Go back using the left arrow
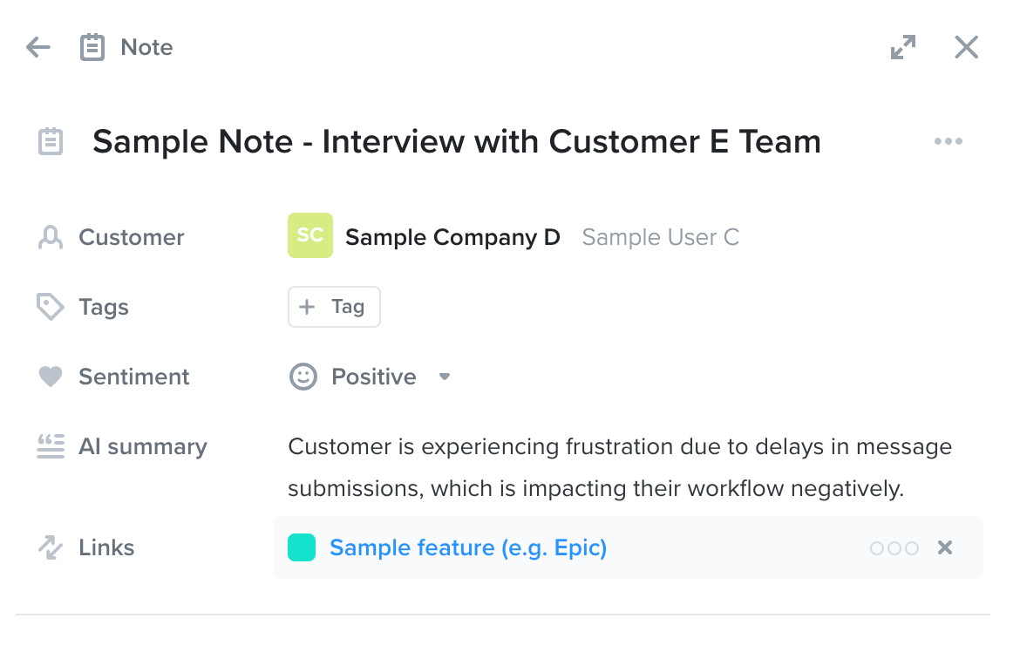This screenshot has height=659, width=1020. [38, 47]
